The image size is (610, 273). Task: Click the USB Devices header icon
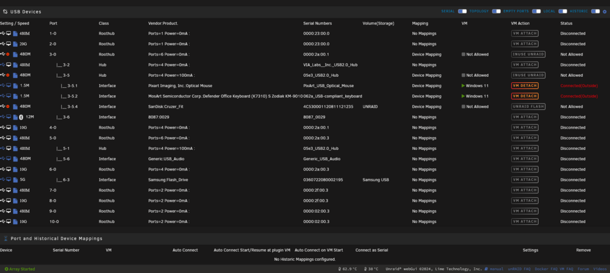point(5,12)
